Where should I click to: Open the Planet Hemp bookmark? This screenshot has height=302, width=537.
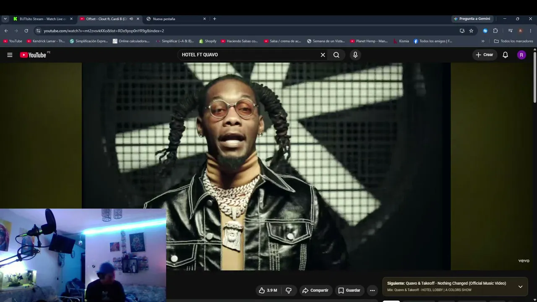(369, 41)
